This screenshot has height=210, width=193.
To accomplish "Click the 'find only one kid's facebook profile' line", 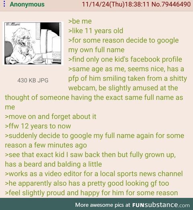I will [125, 59].
